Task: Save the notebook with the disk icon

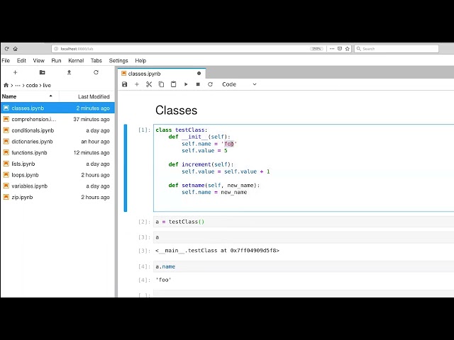Action: pyautogui.click(x=125, y=84)
